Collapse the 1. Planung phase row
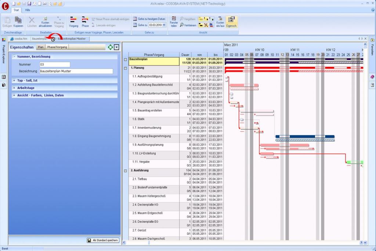Screen dimensions: 376x251 pyautogui.click(x=126, y=68)
